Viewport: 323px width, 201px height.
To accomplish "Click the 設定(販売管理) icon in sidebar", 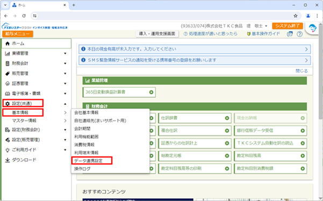I will (x=8, y=140).
